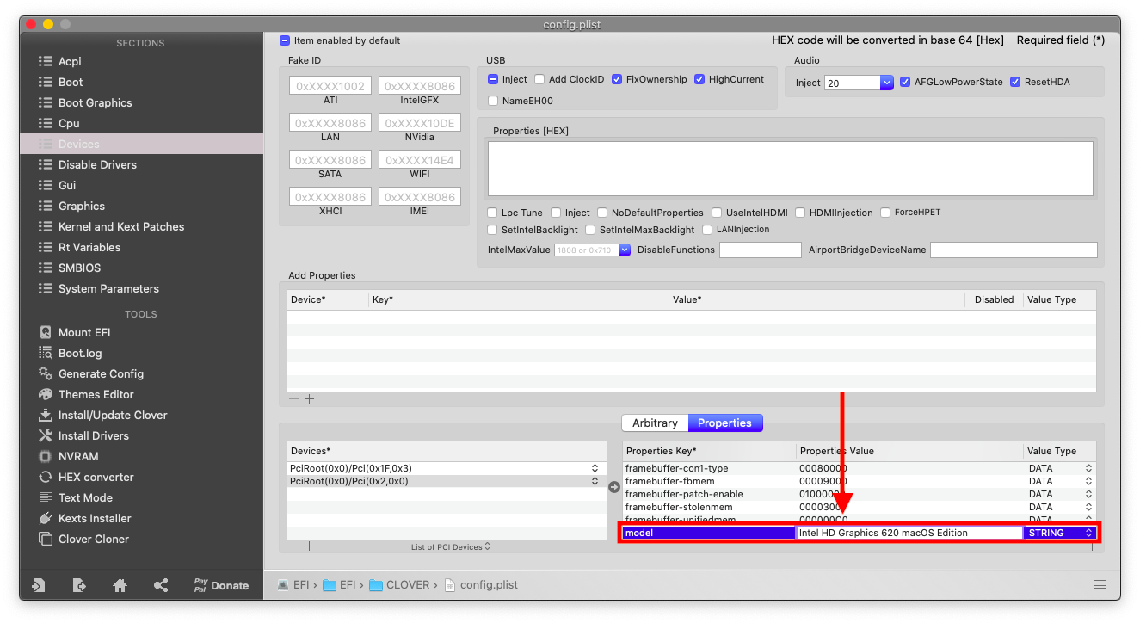Open Boot.log viewer
This screenshot has width=1140, height=623.
click(x=70, y=353)
